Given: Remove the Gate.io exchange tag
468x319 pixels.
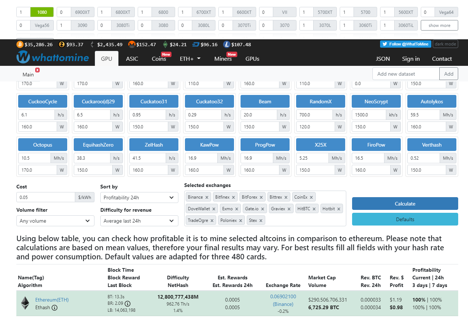Looking at the screenshot, I should [x=262, y=209].
